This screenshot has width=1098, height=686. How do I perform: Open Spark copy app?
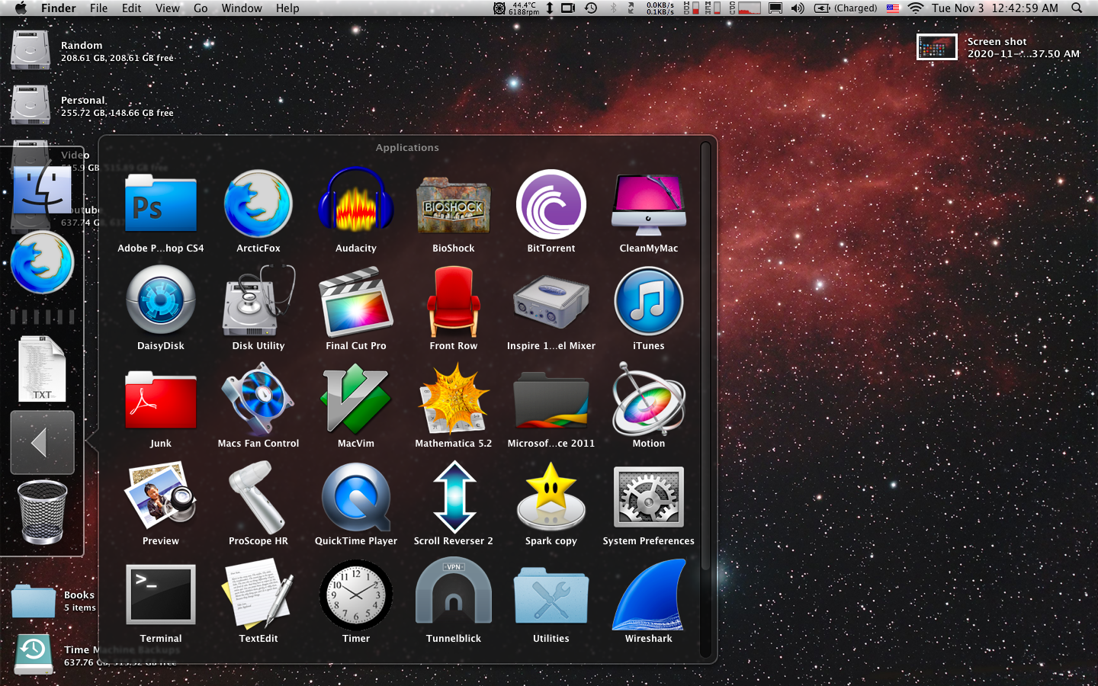(551, 497)
